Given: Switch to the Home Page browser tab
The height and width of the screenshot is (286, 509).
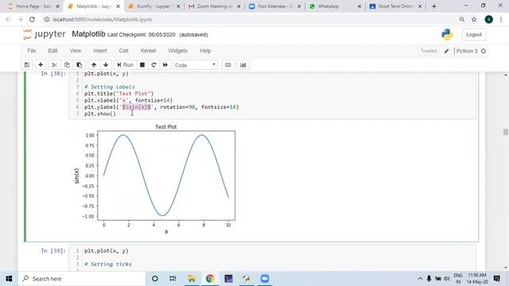Looking at the screenshot, I should (33, 6).
